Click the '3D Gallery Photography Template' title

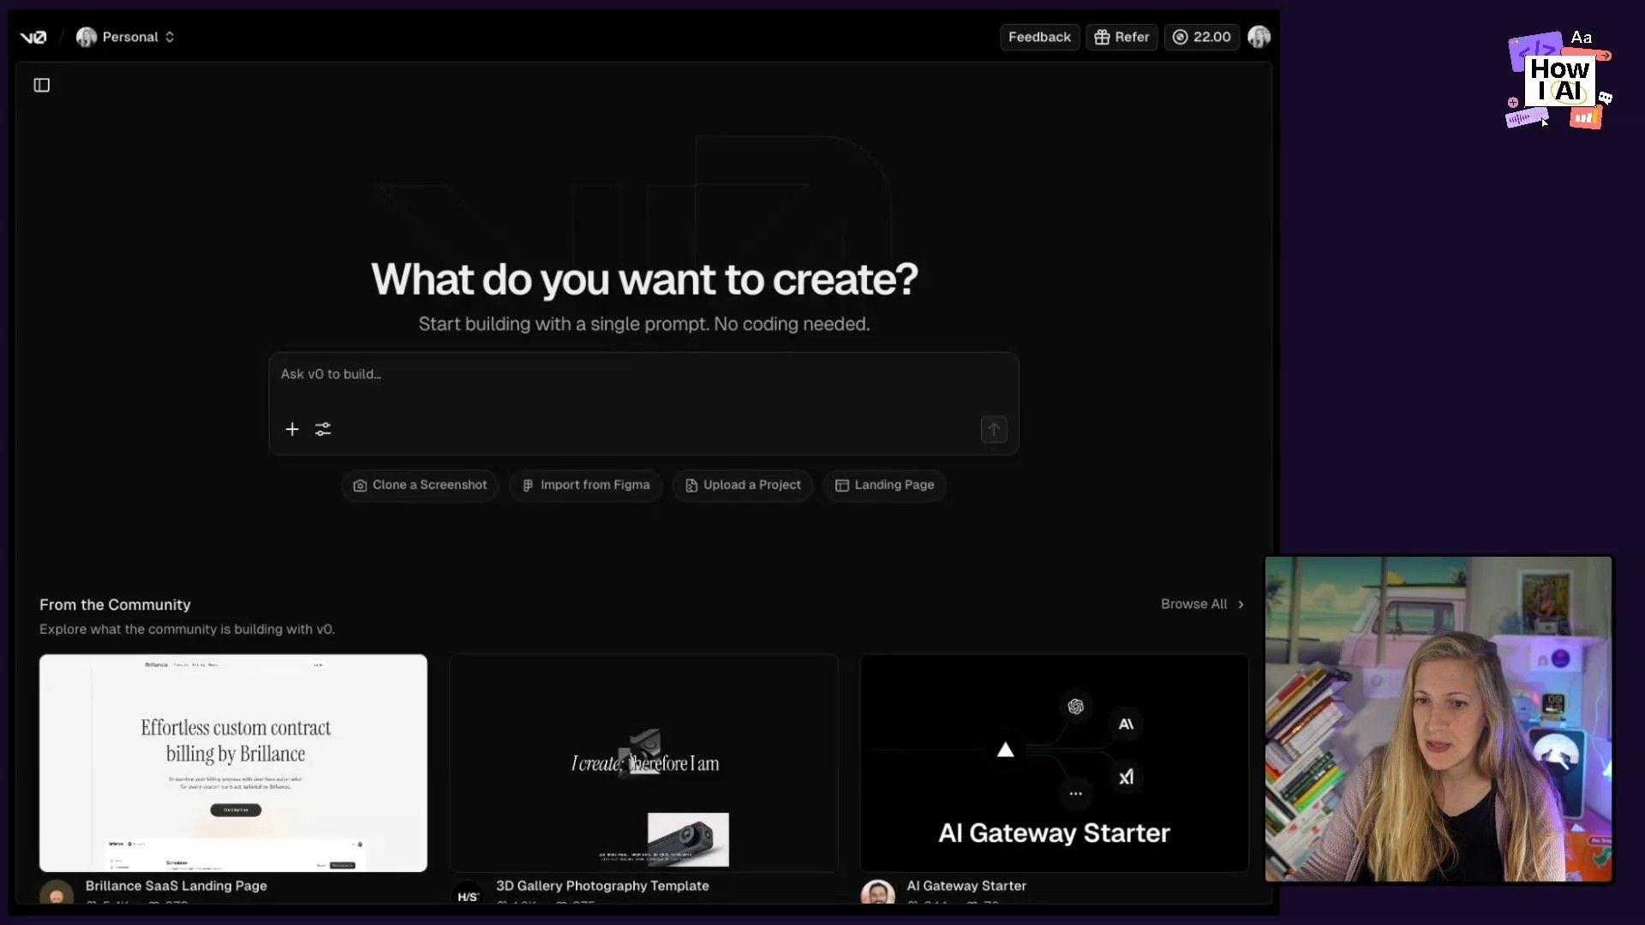click(x=602, y=886)
